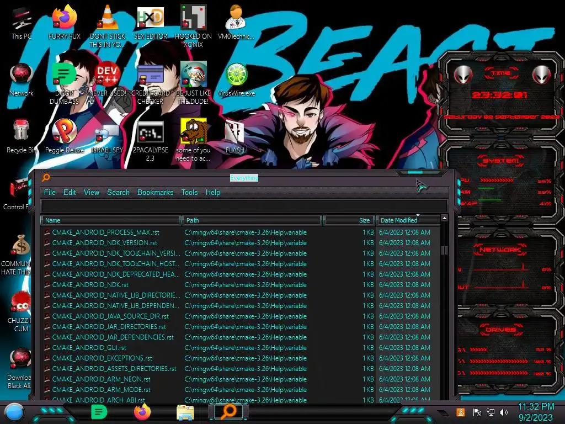Sort results by Date Modified column header
Image resolution: width=565 pixels, height=424 pixels.
408,220
